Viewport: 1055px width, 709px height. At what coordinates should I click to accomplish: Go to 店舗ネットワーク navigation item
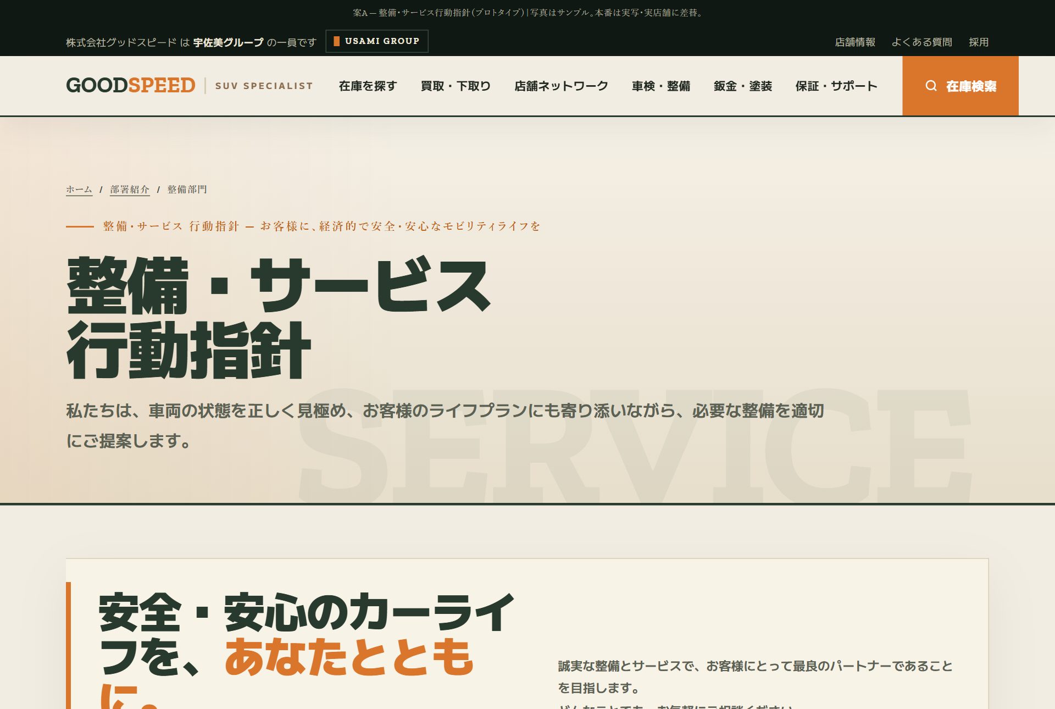coord(561,86)
